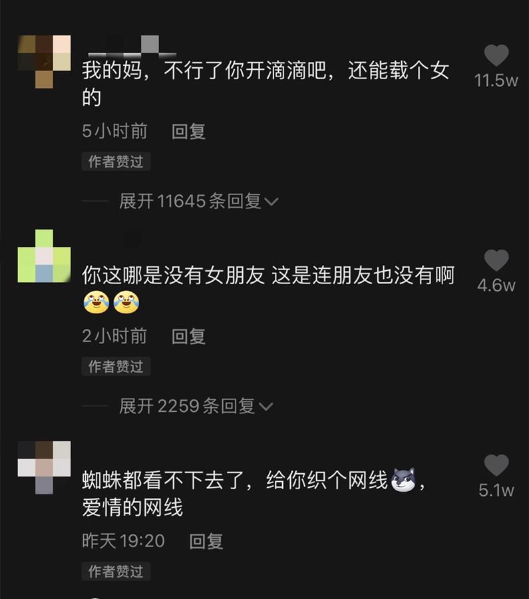Expand the 11645 replies thread
The image size is (529, 599).
(x=198, y=201)
